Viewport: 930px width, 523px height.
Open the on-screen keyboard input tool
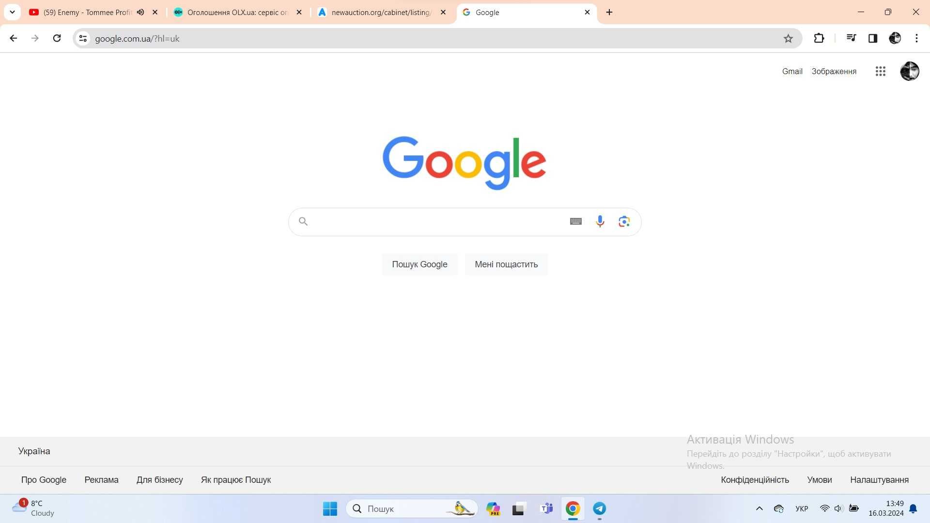(x=575, y=221)
